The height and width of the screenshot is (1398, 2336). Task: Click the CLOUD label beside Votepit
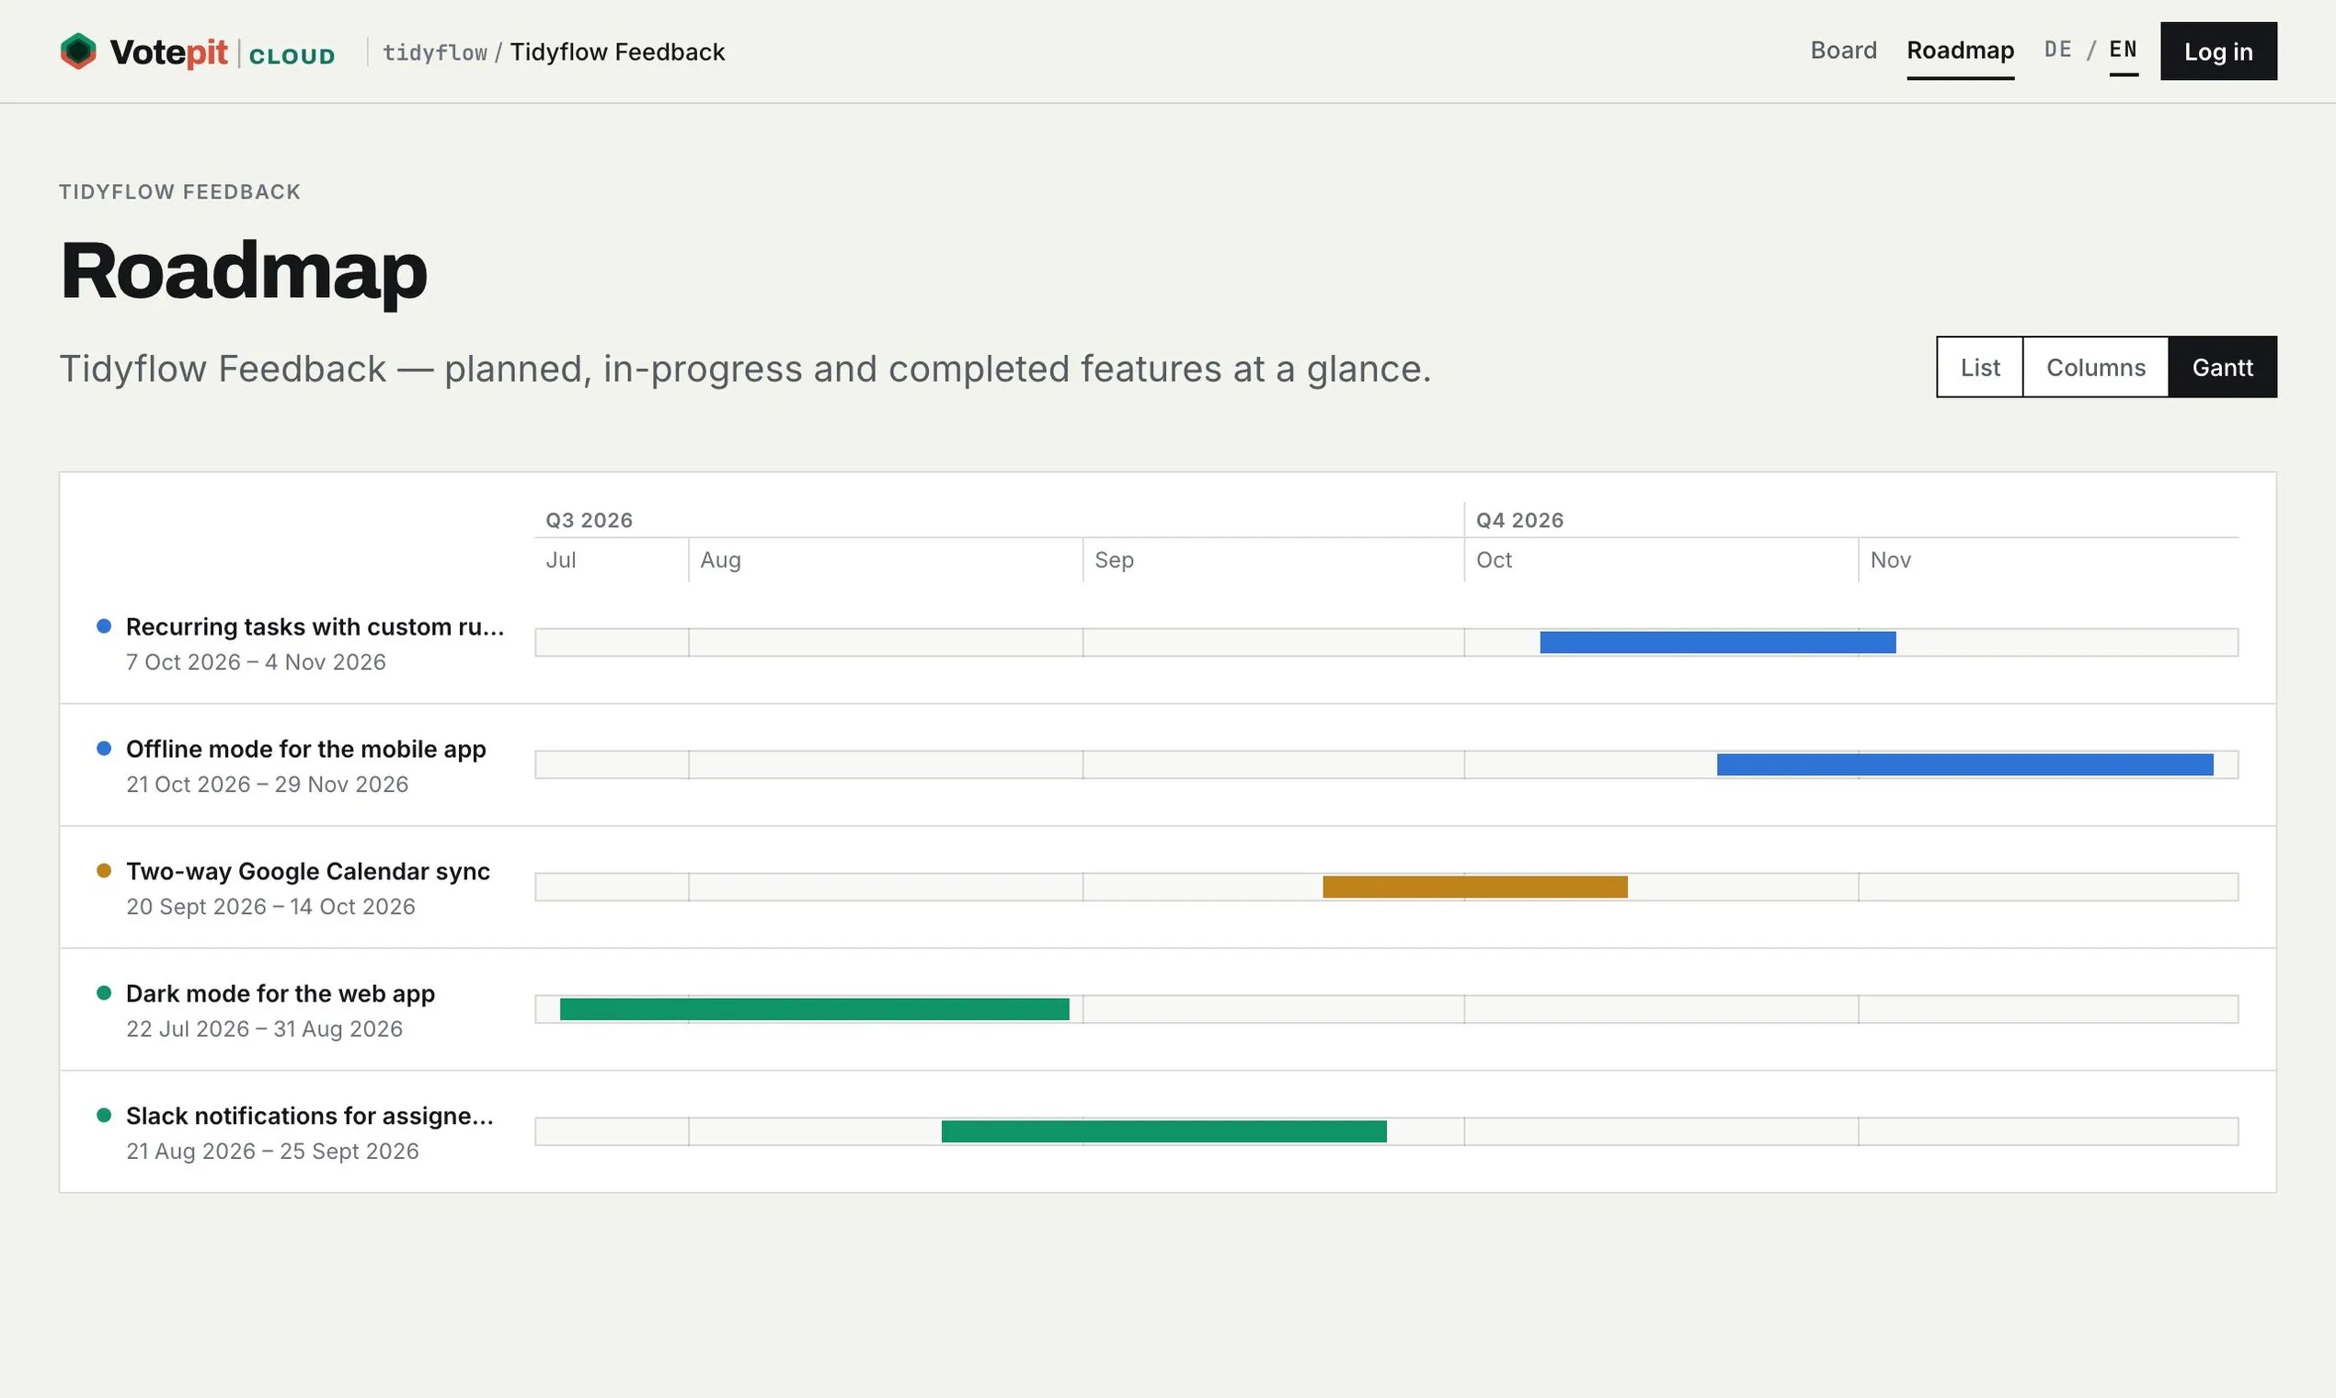click(x=292, y=56)
